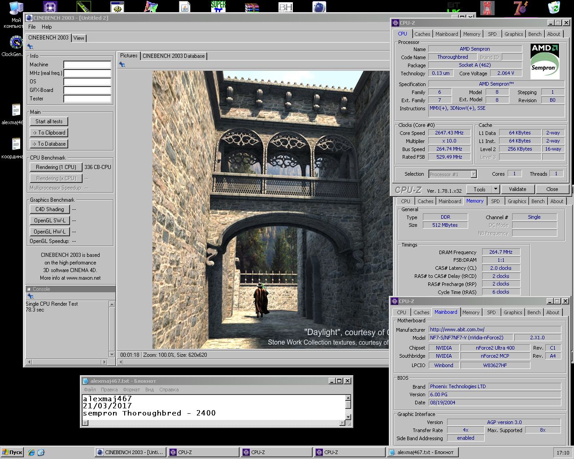Image resolution: width=574 pixels, height=459 pixels.
Task: Click the purple CPU chip desktop icon
Action: coord(50,7)
